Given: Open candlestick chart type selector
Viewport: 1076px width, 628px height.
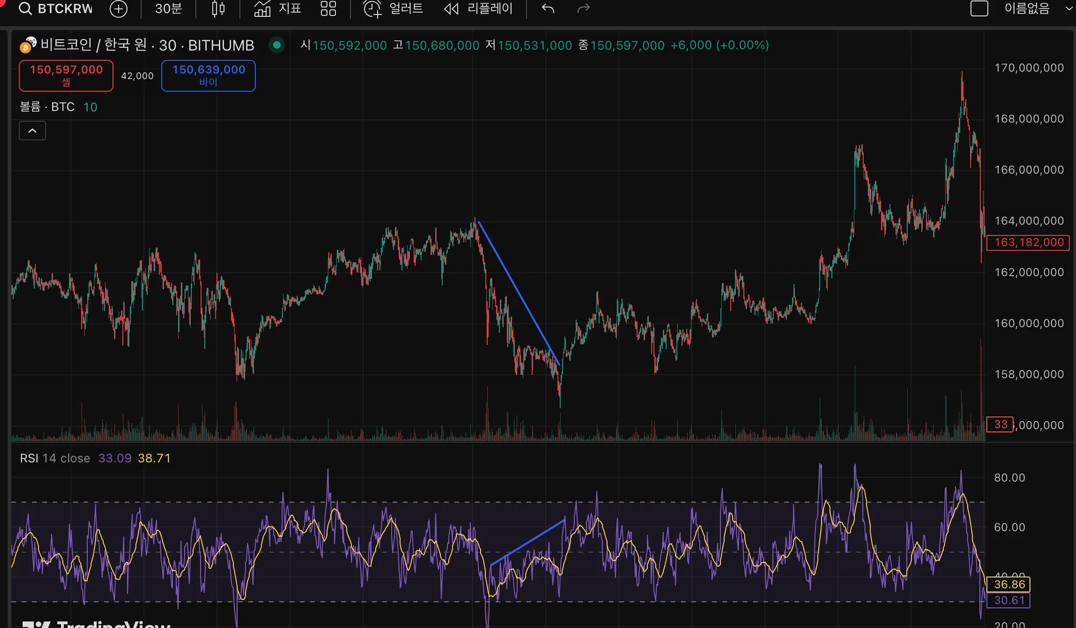Looking at the screenshot, I should click(218, 9).
